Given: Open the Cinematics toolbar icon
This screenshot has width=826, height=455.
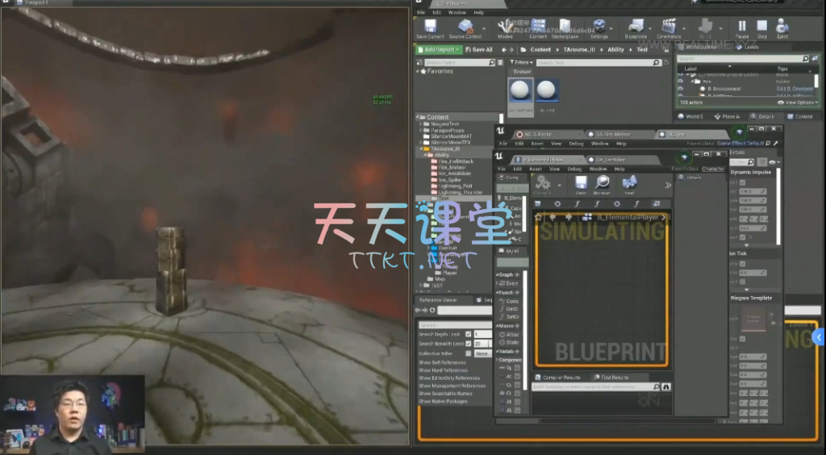Looking at the screenshot, I should [669, 28].
